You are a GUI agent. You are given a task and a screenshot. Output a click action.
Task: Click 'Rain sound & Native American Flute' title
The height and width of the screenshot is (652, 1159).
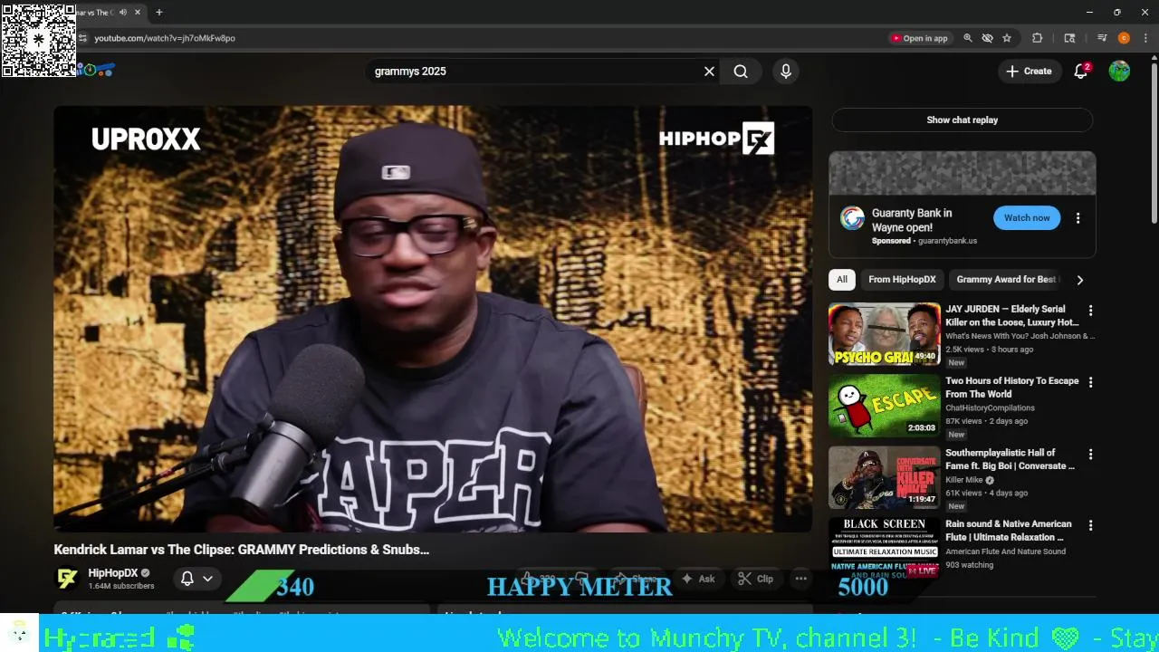click(1008, 530)
